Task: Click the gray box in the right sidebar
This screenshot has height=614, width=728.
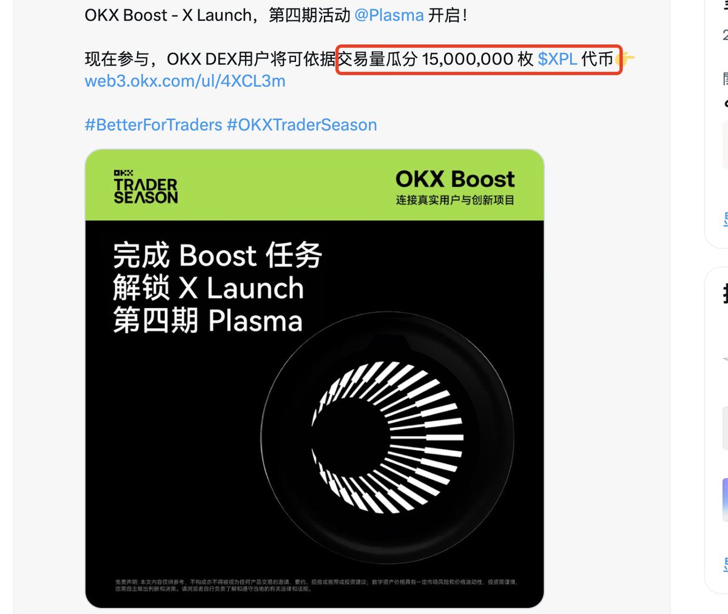Action: tap(725, 428)
